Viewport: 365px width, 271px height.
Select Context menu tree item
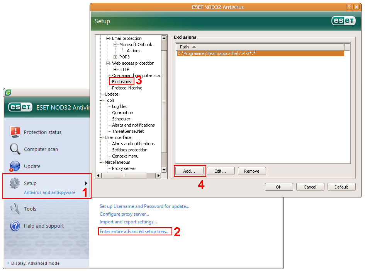click(125, 156)
